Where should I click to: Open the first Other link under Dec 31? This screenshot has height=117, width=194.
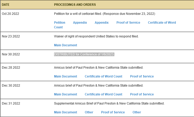coord(89,112)
